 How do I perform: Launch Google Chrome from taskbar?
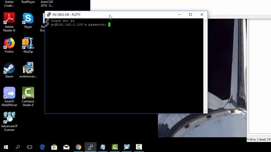pyautogui.click(x=78, y=147)
